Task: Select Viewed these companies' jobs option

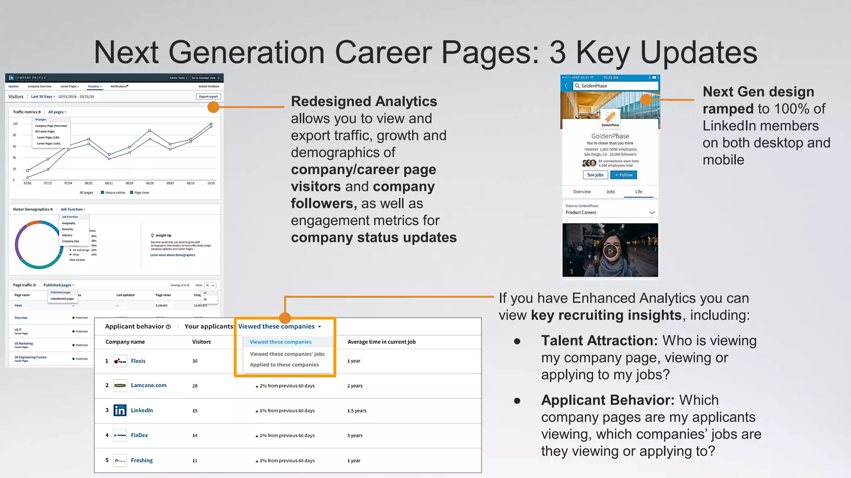Action: point(287,354)
